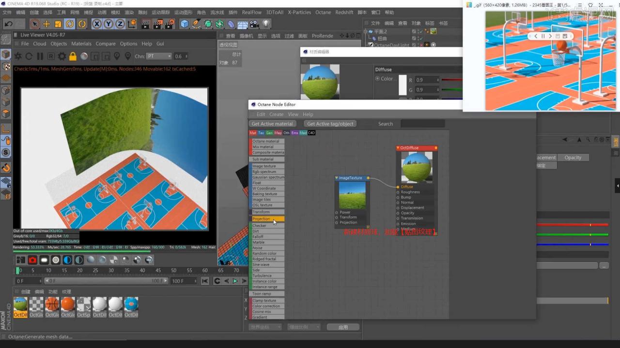This screenshot has width=620, height=348.
Task: Add an Image texture node
Action: 267,166
